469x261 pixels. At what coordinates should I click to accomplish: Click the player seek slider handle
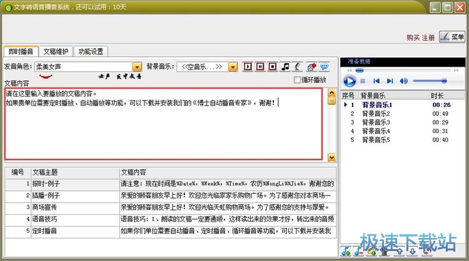(x=359, y=71)
